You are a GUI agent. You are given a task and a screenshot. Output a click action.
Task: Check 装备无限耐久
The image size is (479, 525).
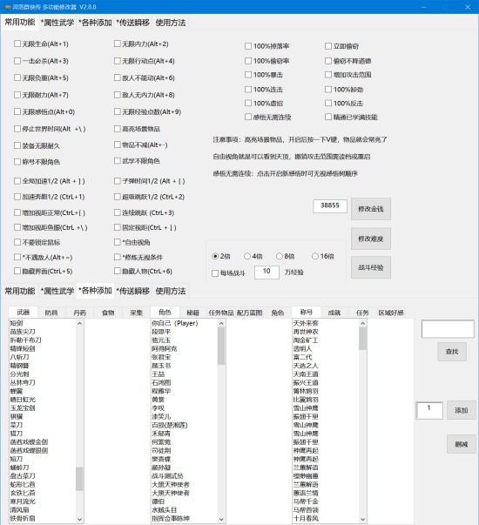point(17,145)
